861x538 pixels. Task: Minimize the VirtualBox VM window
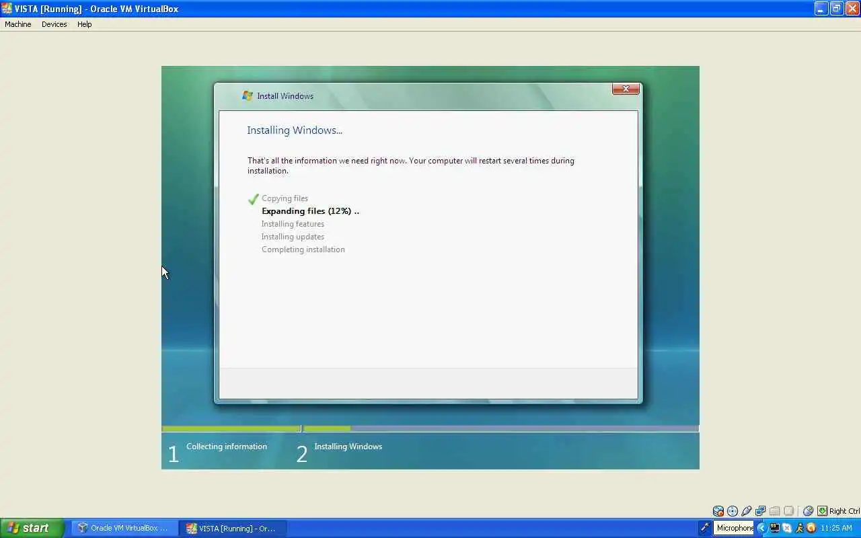[x=821, y=9]
